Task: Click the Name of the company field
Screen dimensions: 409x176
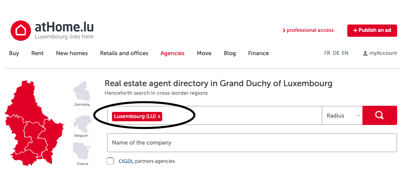Action: [252, 143]
